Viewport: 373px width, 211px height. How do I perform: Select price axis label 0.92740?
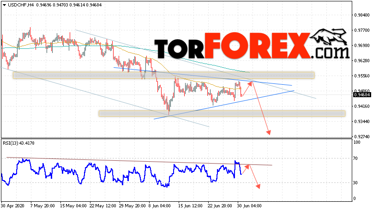(362, 137)
